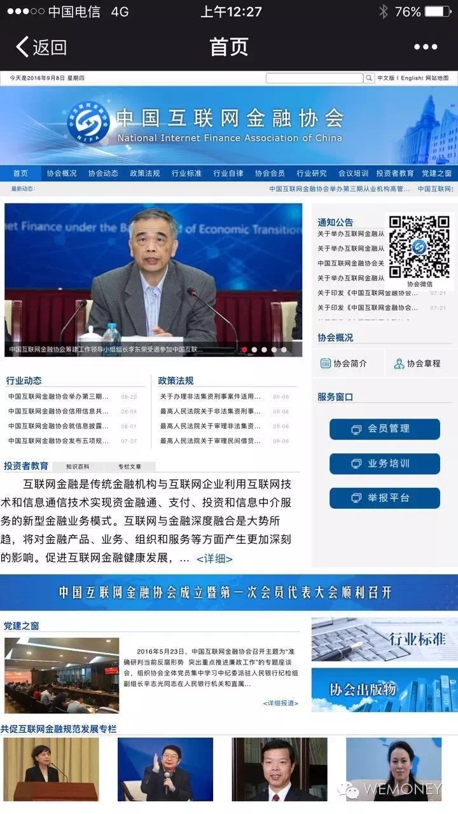Tap the signal strength dots
458x814 pixels.
[25, 11]
